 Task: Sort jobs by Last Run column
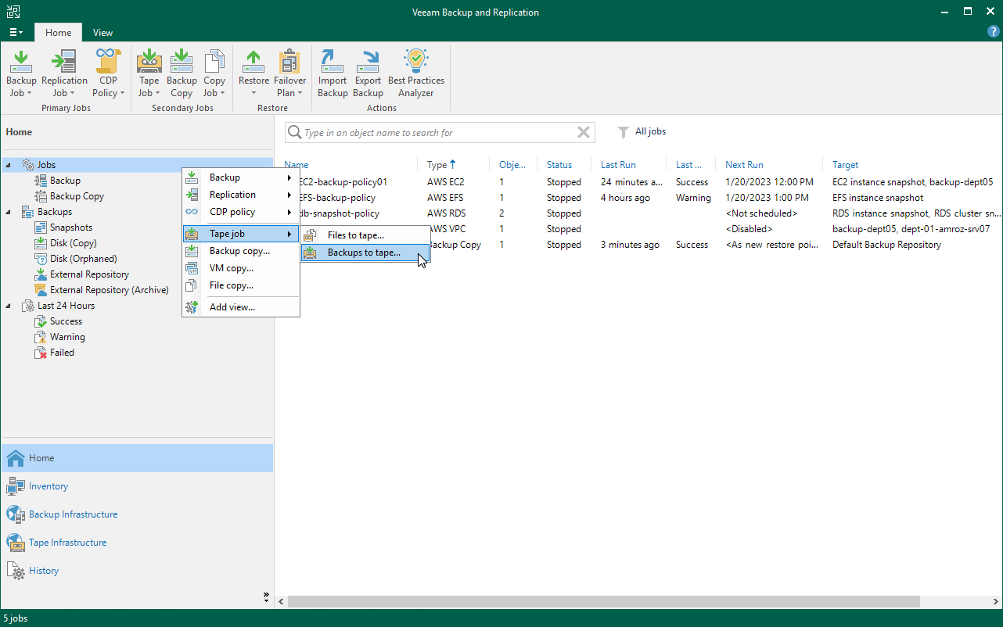pos(630,165)
